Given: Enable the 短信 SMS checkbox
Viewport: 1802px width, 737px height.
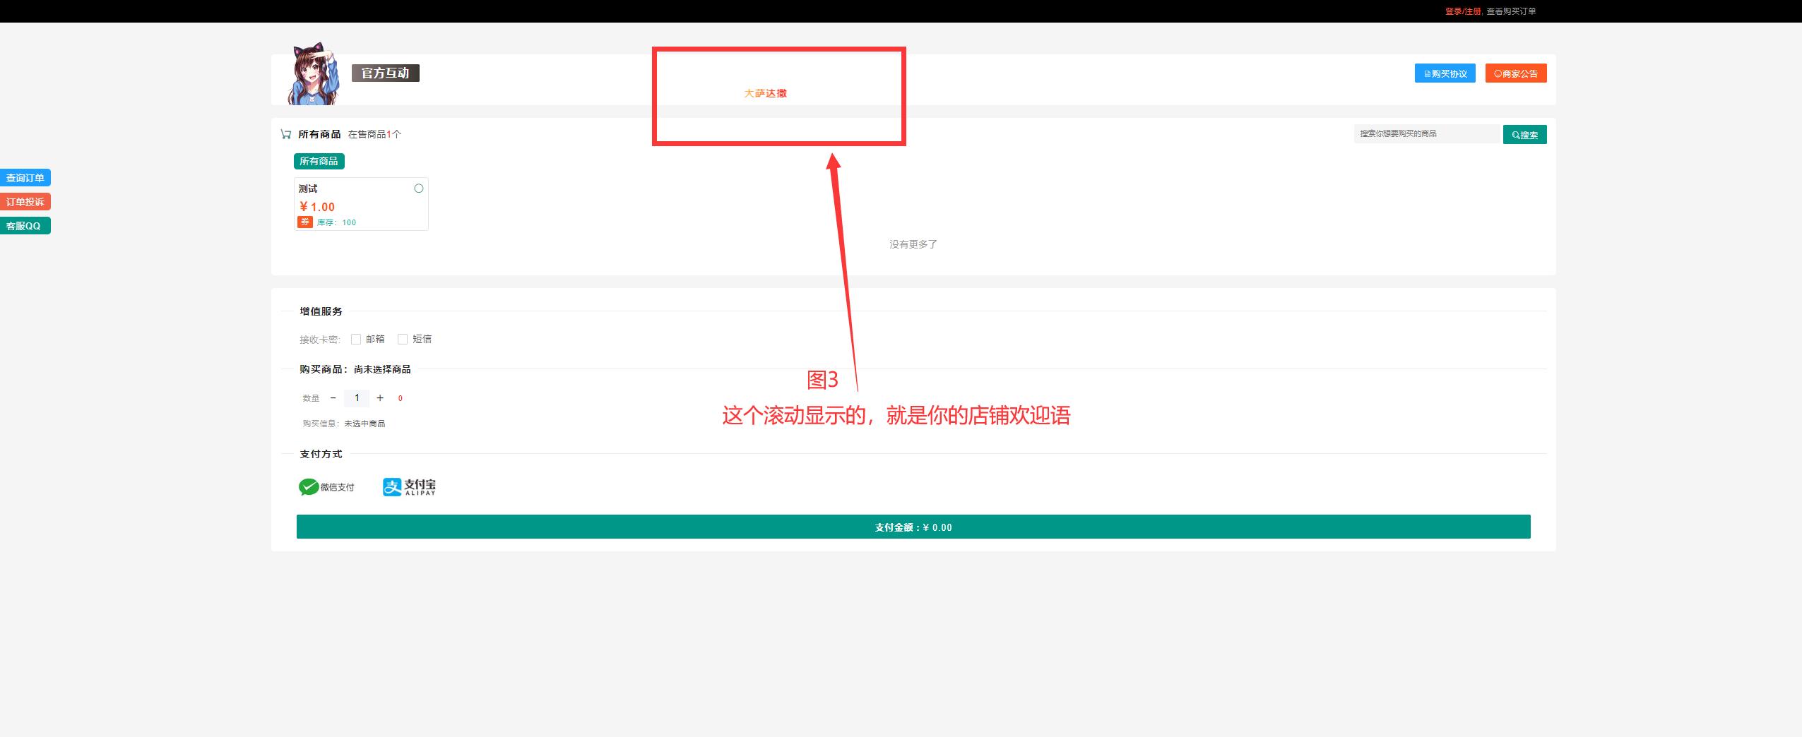Looking at the screenshot, I should tap(403, 339).
